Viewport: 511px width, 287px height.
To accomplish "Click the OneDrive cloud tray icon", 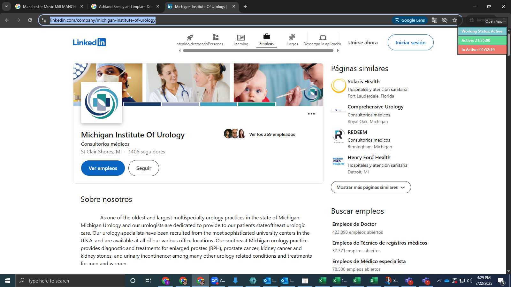I will pos(447,281).
